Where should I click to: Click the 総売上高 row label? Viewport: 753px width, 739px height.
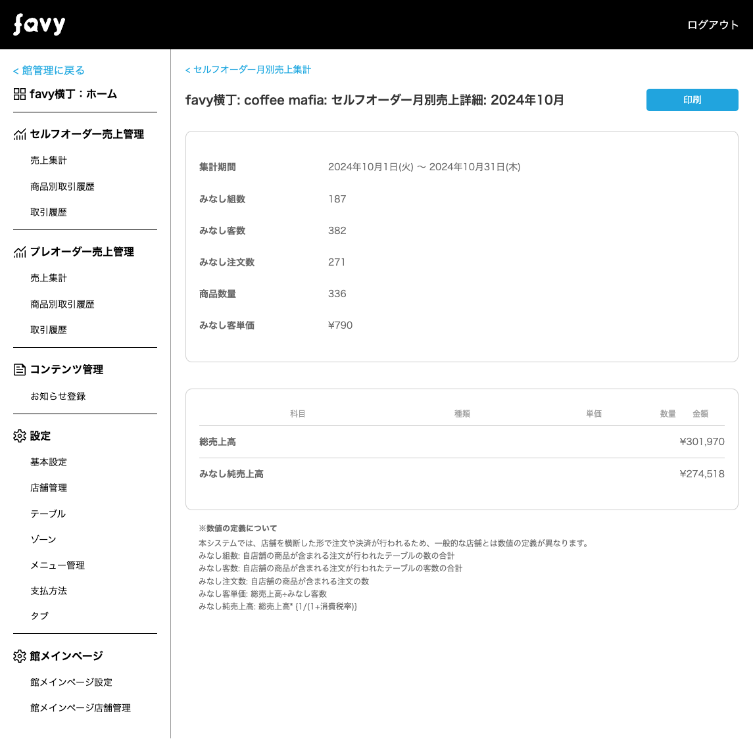point(218,442)
